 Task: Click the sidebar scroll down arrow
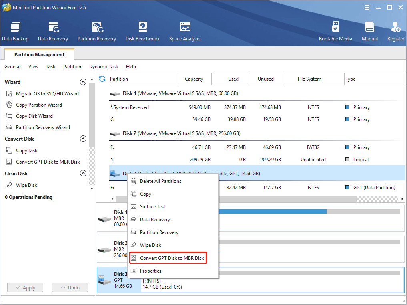pyautogui.click(x=92, y=189)
